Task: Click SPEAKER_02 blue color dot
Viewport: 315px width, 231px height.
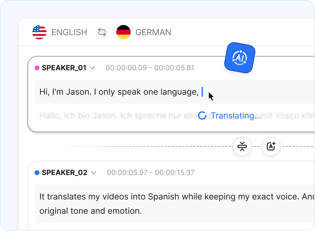Action: pos(37,172)
